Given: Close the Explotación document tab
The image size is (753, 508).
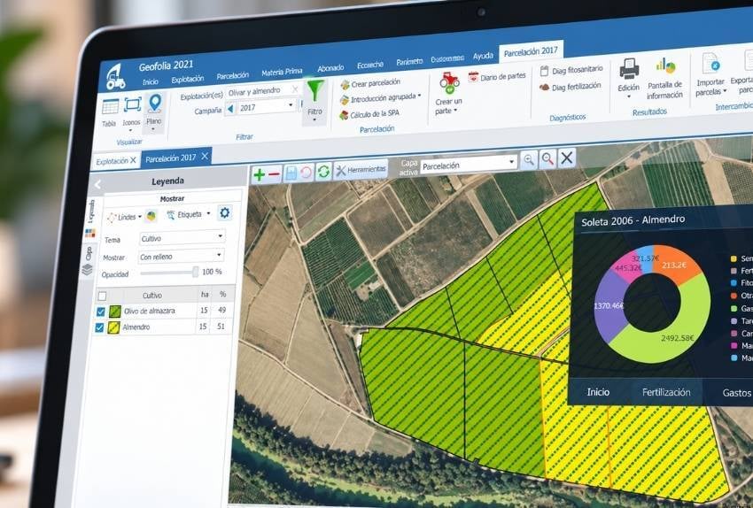Looking at the screenshot, I should [133, 160].
